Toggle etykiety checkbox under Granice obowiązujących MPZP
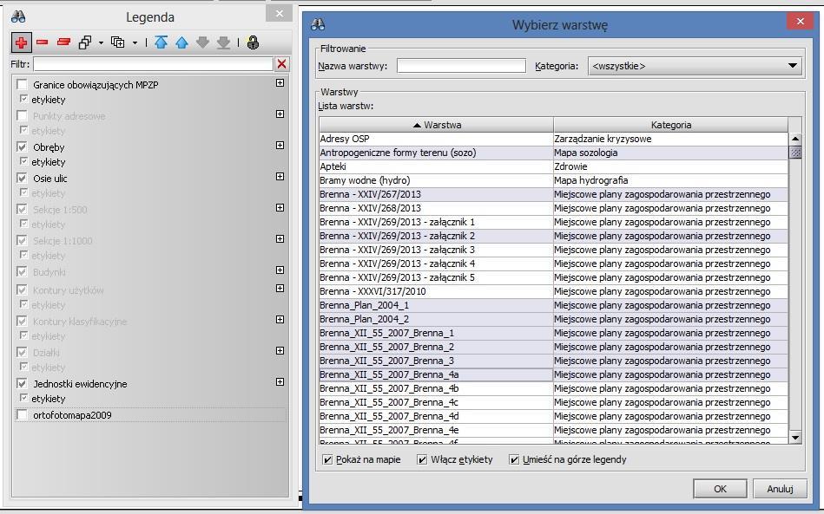The image size is (824, 514). [23, 99]
